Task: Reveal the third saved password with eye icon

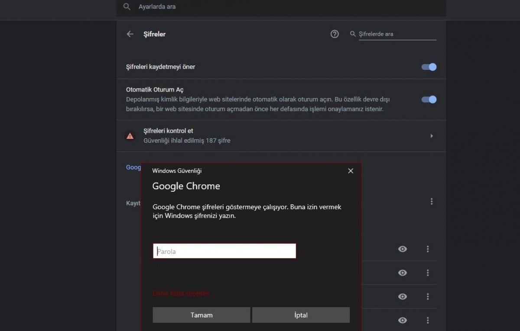Action: (403, 297)
